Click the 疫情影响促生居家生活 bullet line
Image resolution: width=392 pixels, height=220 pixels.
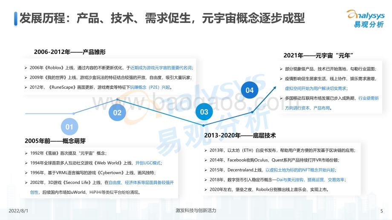pyautogui.click(x=328, y=79)
